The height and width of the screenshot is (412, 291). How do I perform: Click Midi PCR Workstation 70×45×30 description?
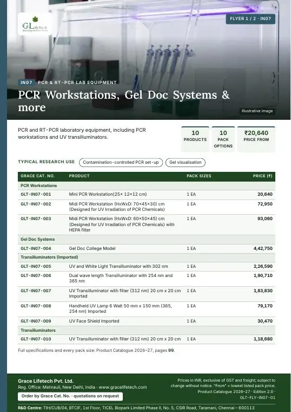coord(117,207)
